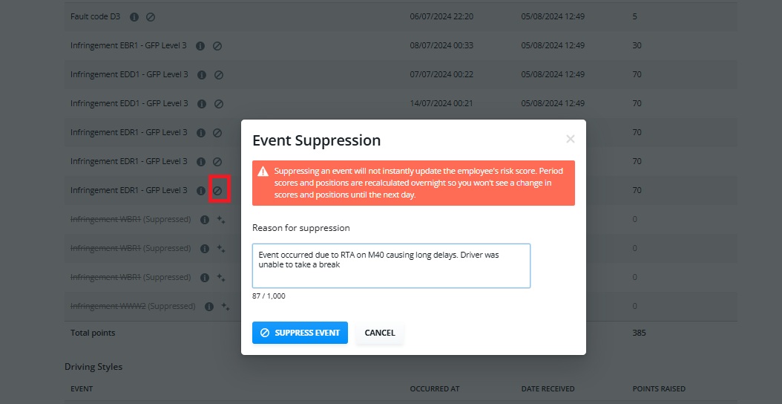The image size is (782, 404).
Task: Close the Event Suppression dialog with X
Action: (571, 140)
